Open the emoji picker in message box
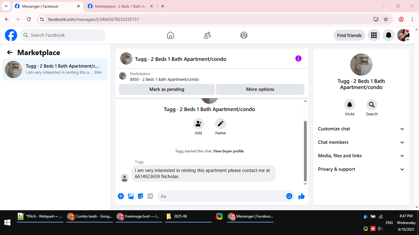Viewport: 419px width, 235px height. (289, 196)
